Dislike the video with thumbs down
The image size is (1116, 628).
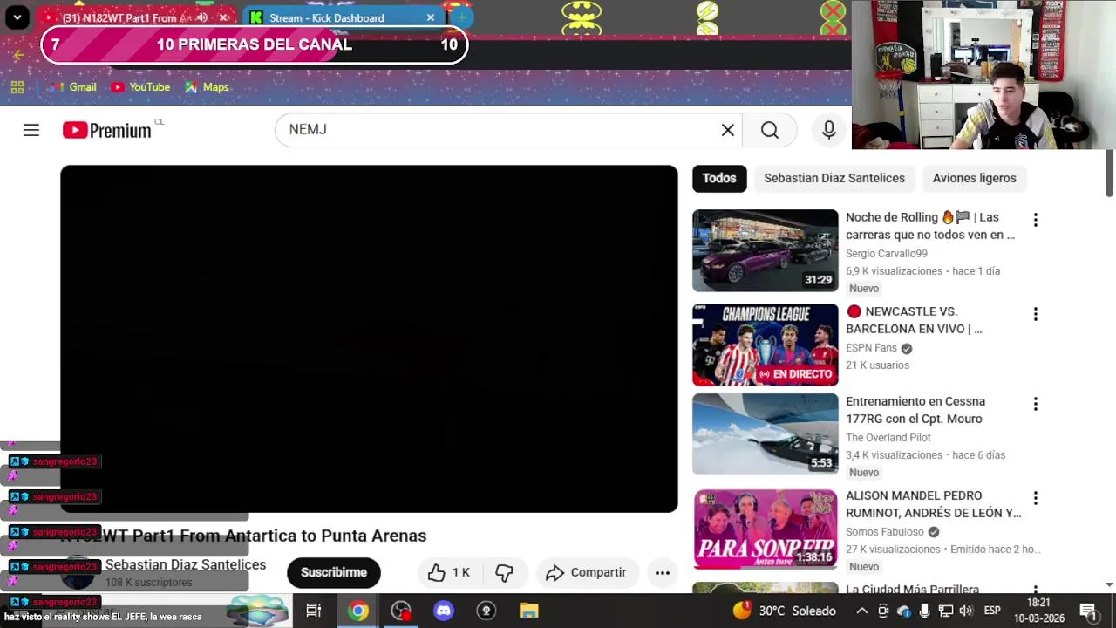click(504, 572)
